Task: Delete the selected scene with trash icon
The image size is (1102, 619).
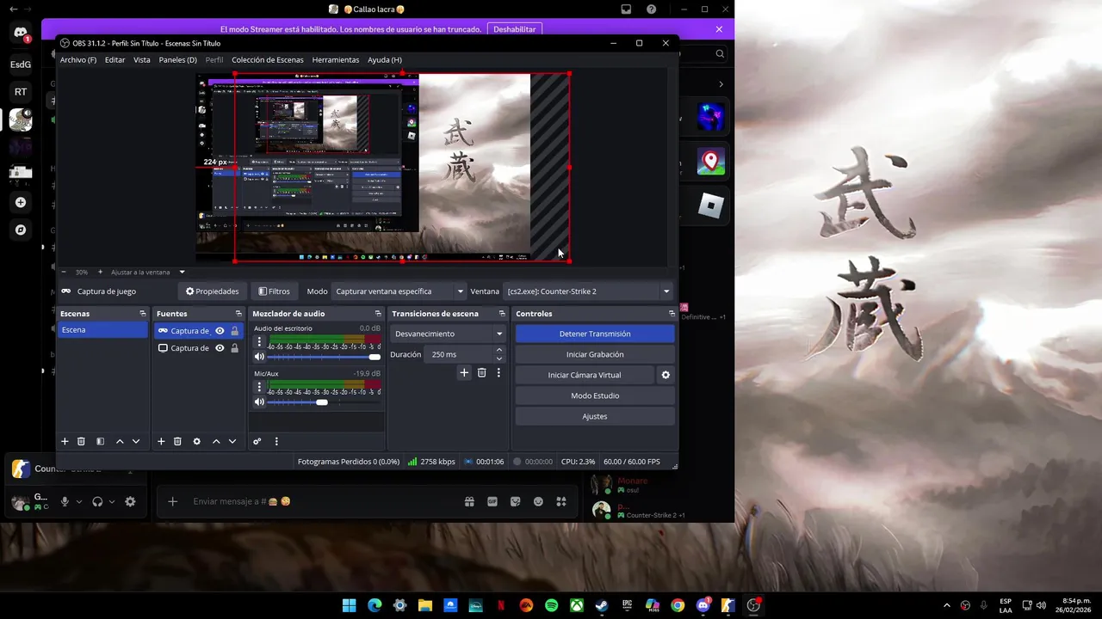Action: pyautogui.click(x=81, y=441)
